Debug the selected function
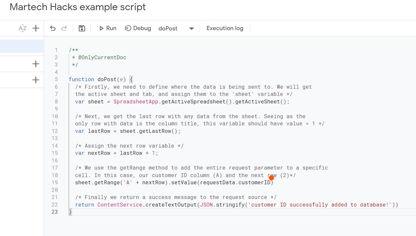This screenshot has height=236, width=416. (x=138, y=28)
